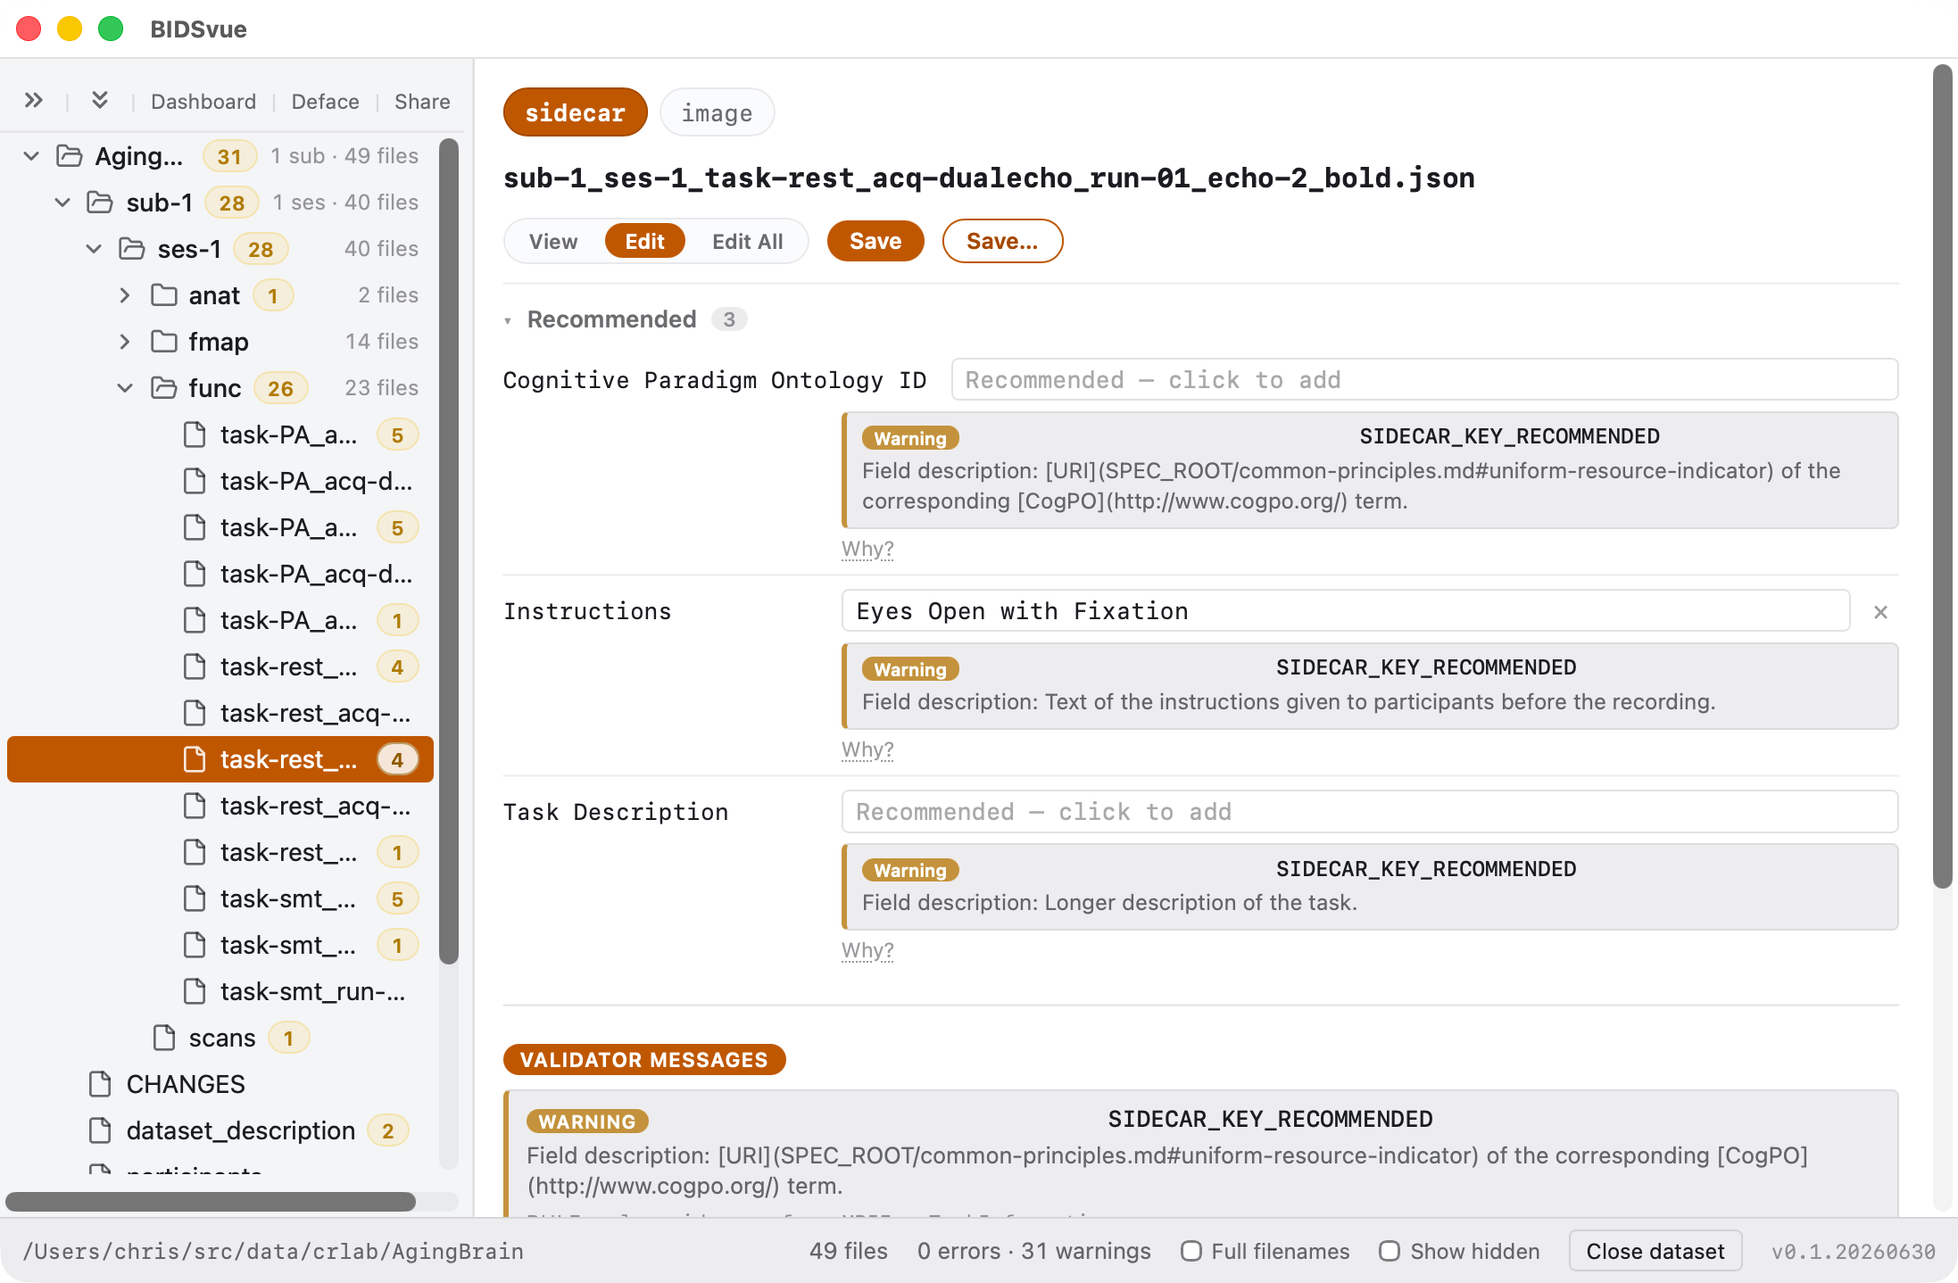Click the func open-folder icon
Viewport: 1958px width, 1283px height.
coord(164,388)
